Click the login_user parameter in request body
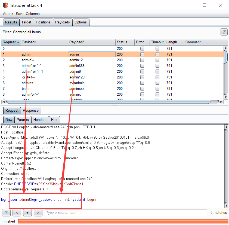 [x=9, y=200]
